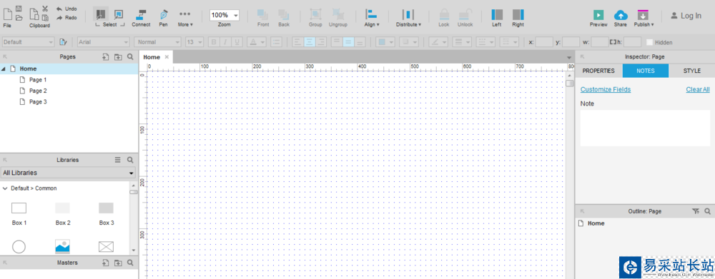Undo the last action

66,9
